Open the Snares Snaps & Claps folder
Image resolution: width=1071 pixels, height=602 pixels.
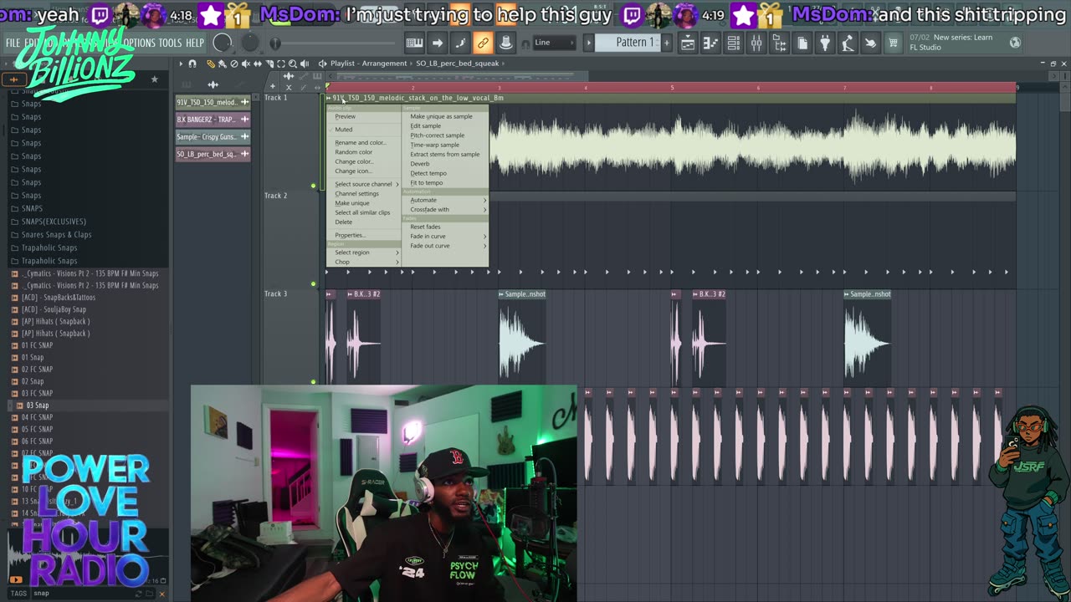[x=56, y=235]
